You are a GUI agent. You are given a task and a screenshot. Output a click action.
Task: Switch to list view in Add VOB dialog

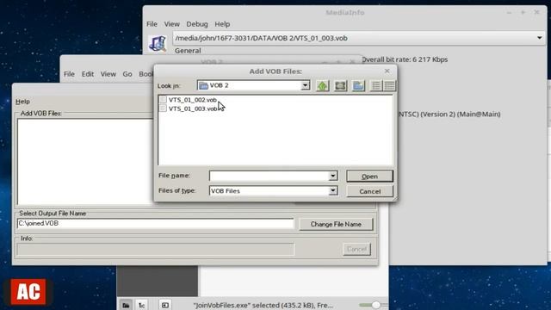[376, 85]
